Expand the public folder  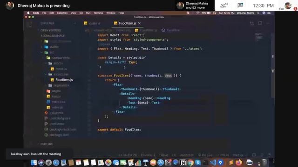[52, 47]
